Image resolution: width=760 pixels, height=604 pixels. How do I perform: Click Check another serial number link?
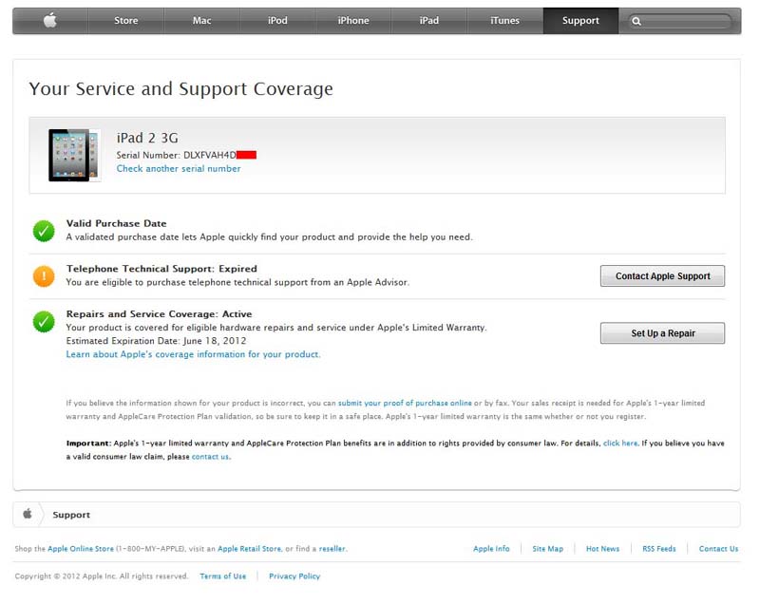(179, 168)
